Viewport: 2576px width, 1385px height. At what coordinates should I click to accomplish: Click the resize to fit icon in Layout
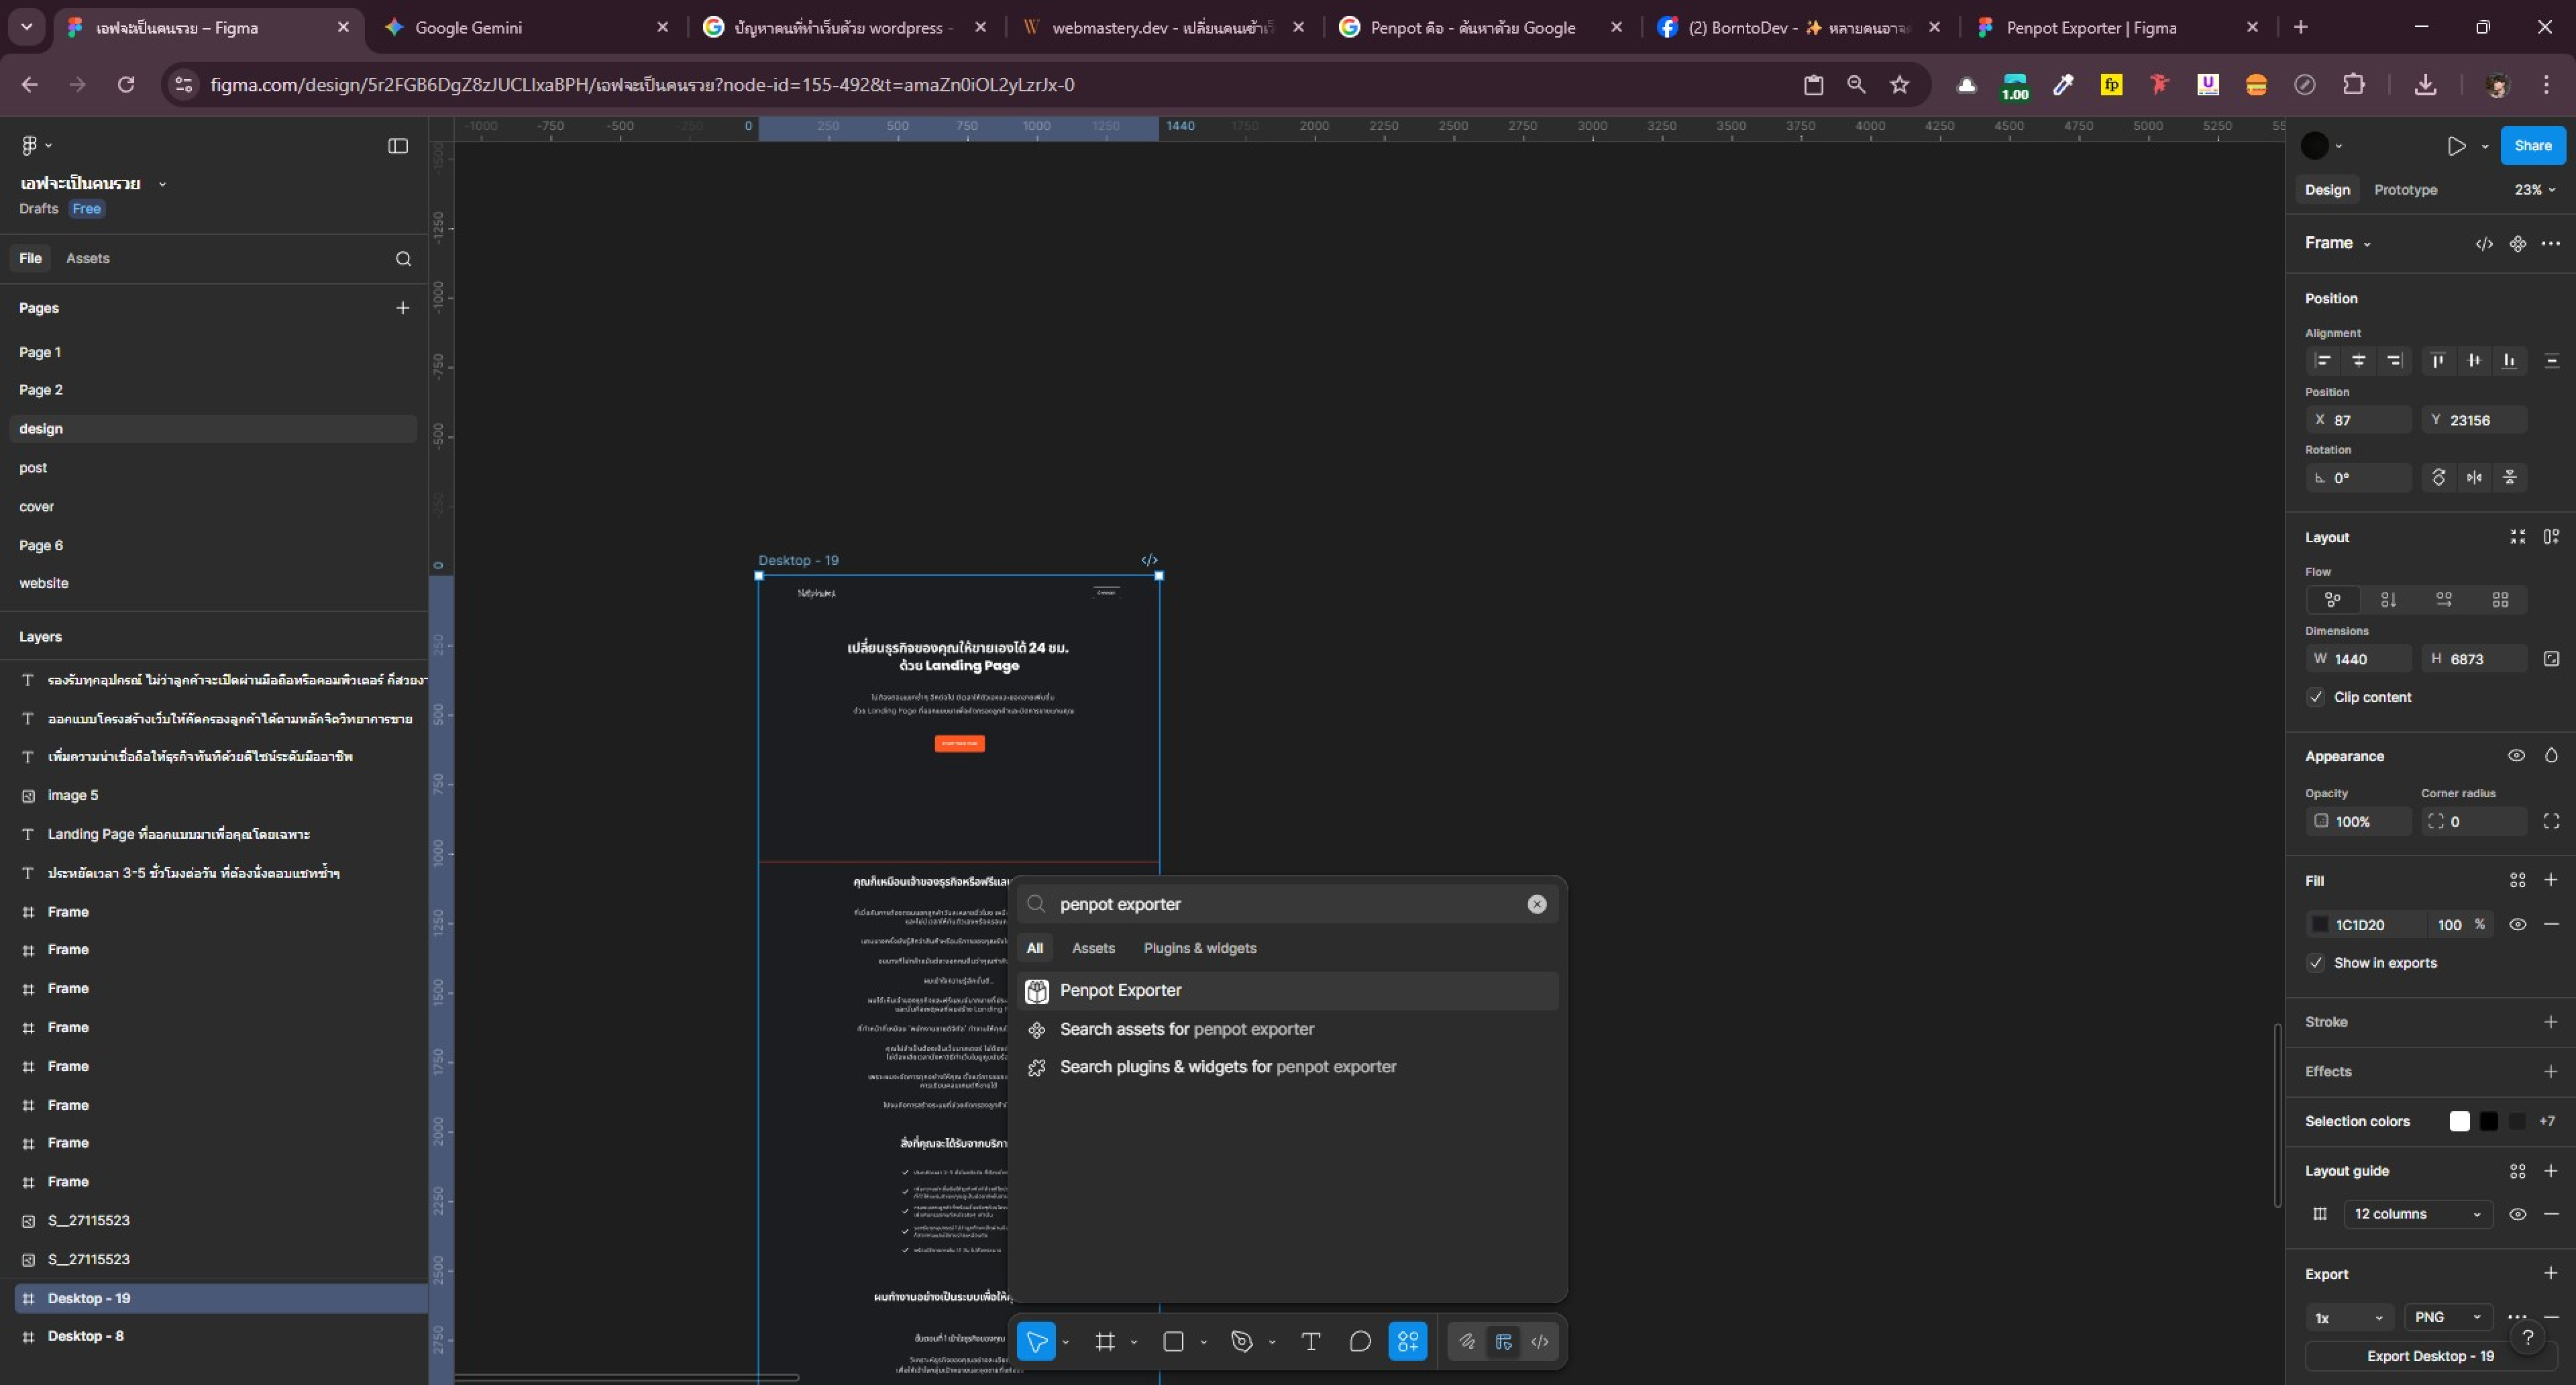coord(2518,537)
